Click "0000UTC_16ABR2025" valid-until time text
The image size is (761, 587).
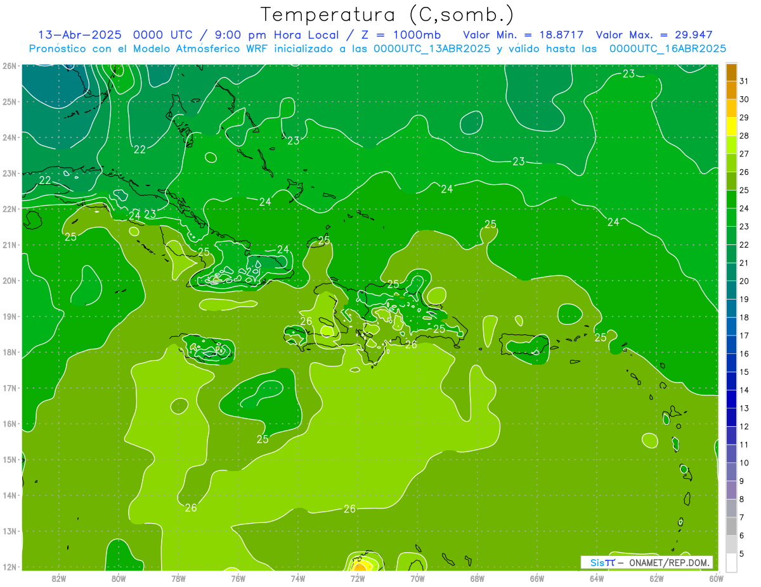click(x=668, y=48)
